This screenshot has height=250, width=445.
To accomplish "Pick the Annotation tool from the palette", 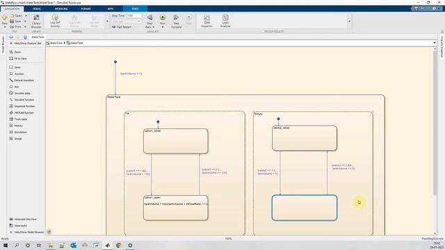I will [18, 132].
